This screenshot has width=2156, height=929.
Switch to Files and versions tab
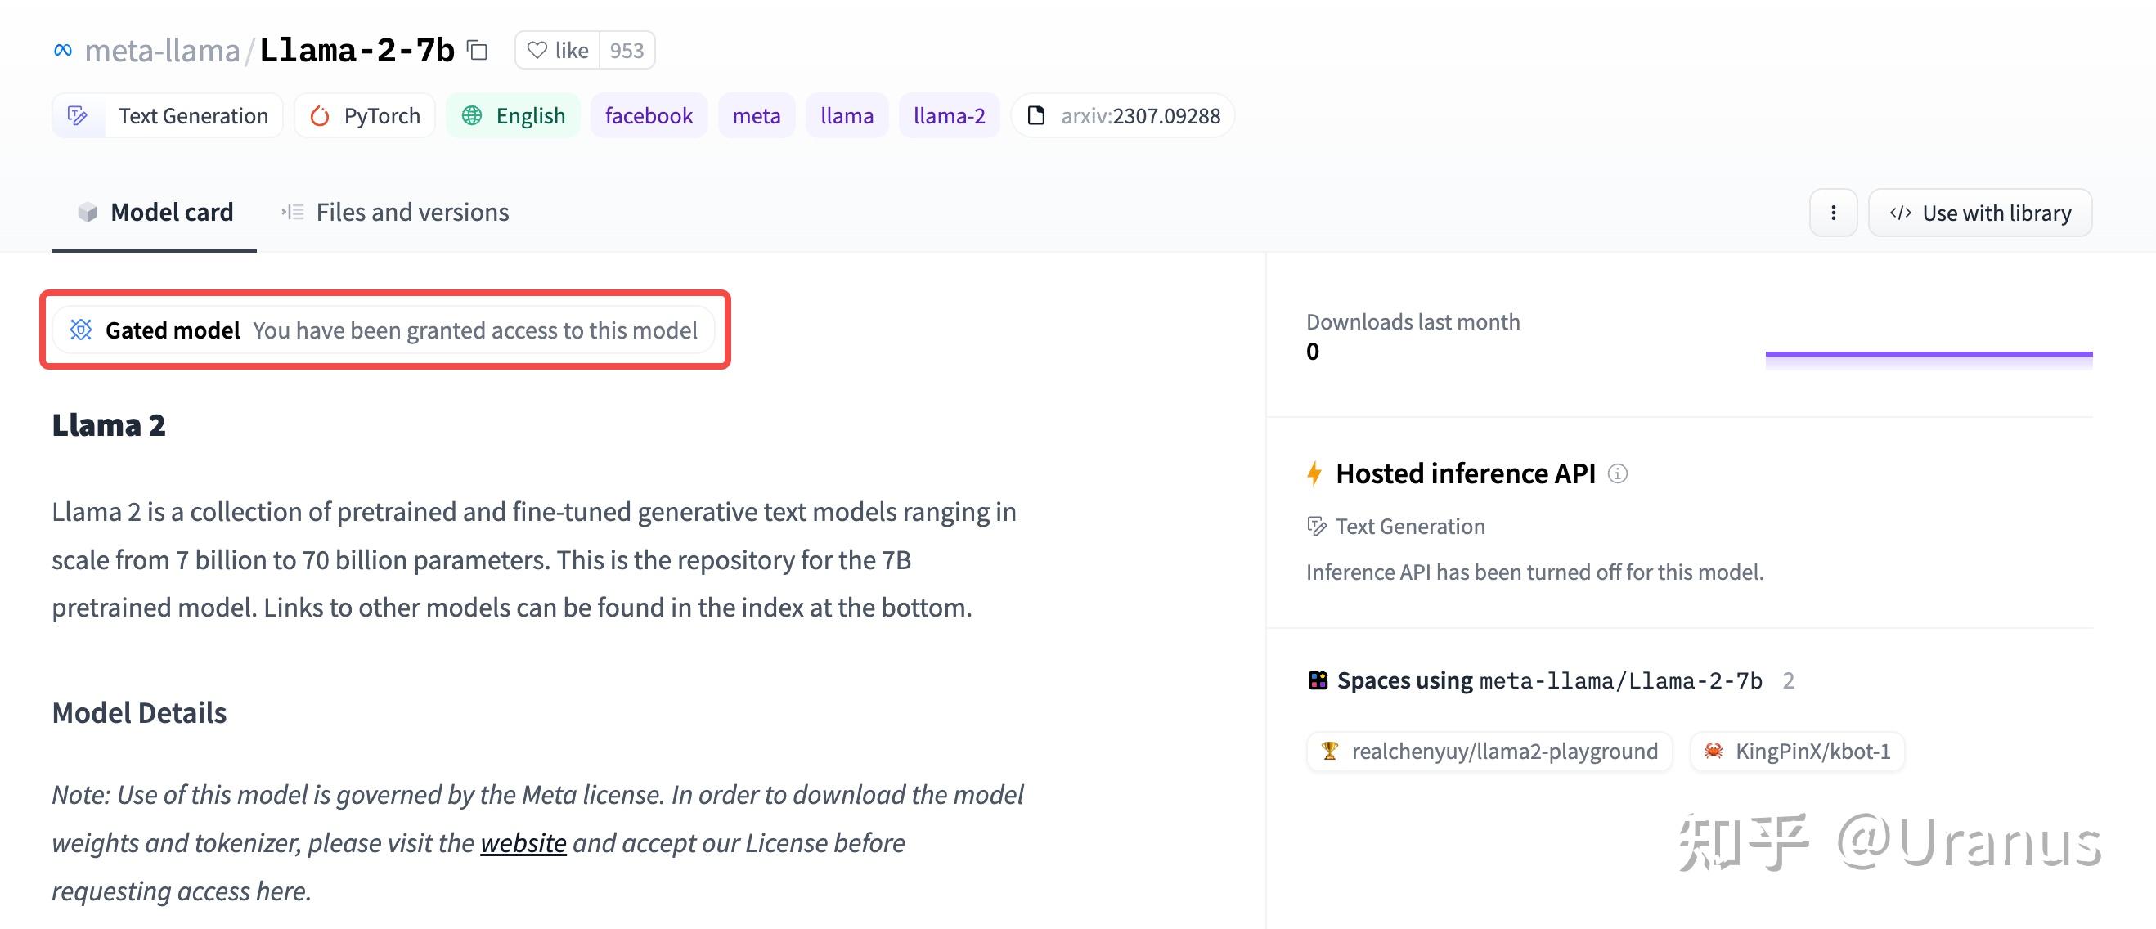coord(395,213)
